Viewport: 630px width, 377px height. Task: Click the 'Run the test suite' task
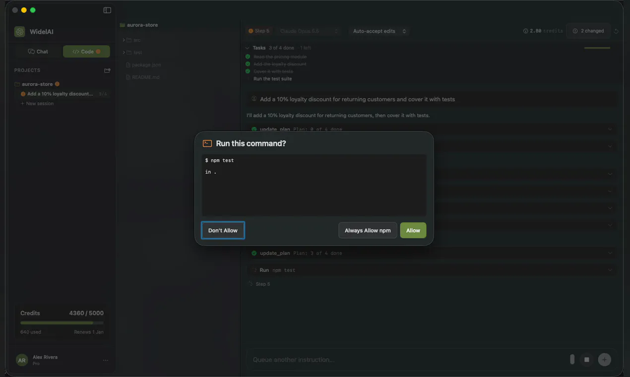click(272, 79)
